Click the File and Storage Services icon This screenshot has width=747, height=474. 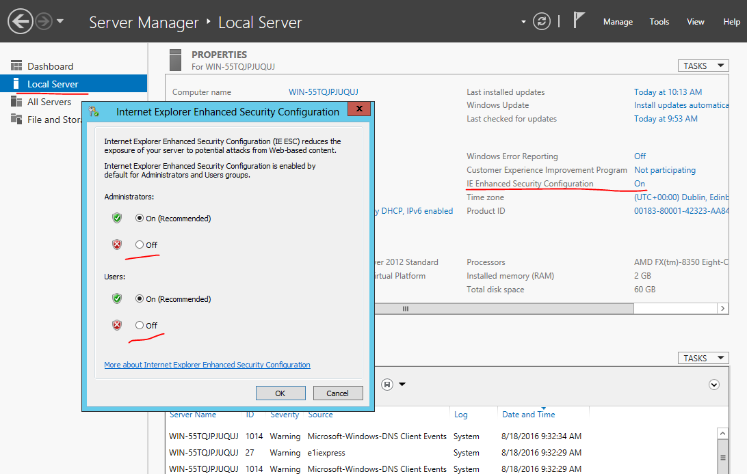16,119
